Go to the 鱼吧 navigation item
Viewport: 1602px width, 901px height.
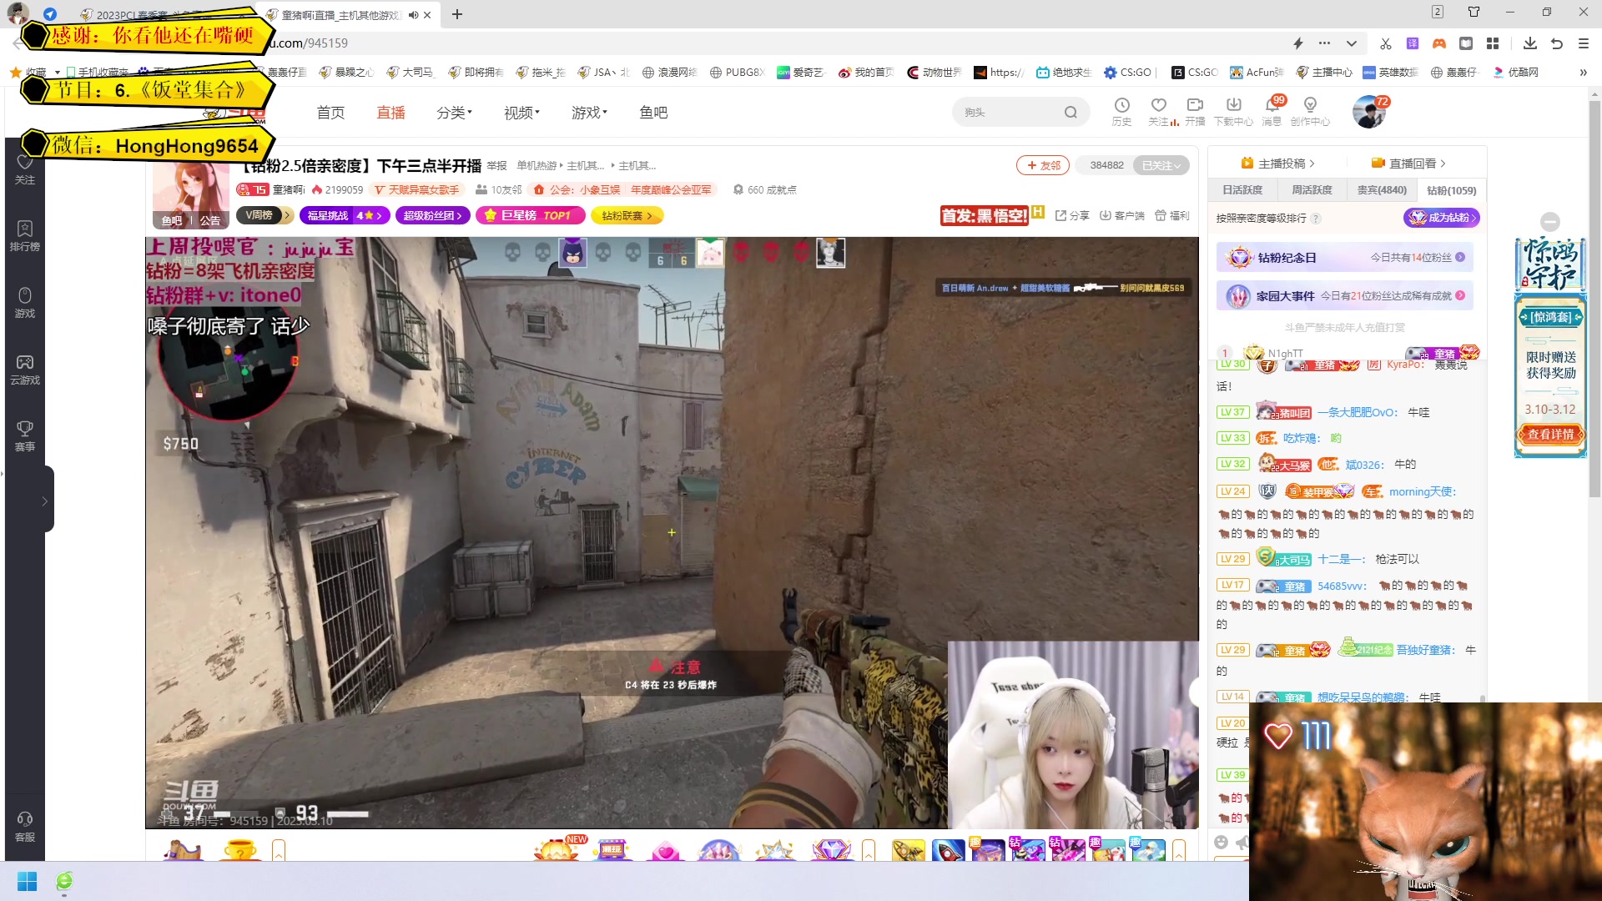click(653, 113)
